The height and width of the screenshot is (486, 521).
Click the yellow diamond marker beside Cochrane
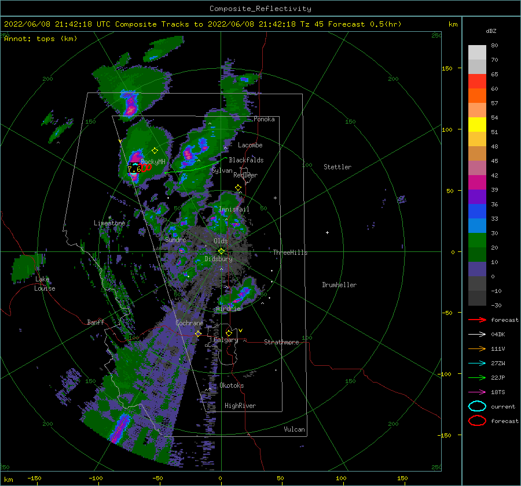coord(198,333)
